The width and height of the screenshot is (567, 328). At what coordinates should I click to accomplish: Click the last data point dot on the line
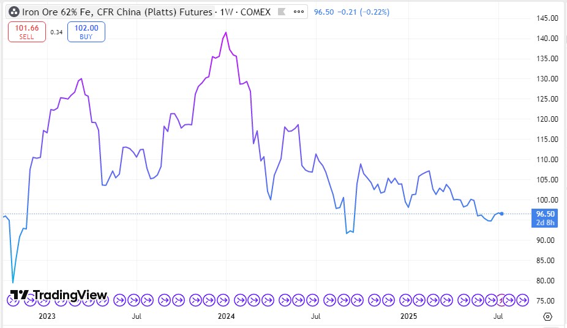click(x=502, y=214)
